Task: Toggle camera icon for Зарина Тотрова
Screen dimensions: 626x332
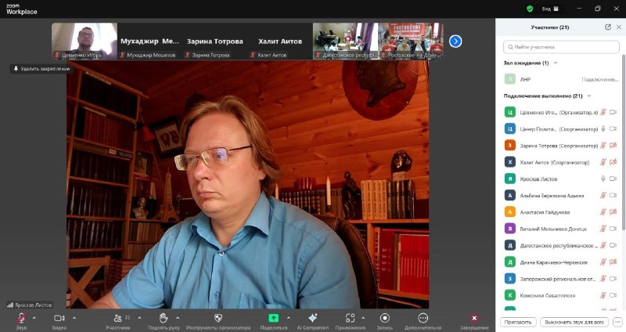Action: 613,146
